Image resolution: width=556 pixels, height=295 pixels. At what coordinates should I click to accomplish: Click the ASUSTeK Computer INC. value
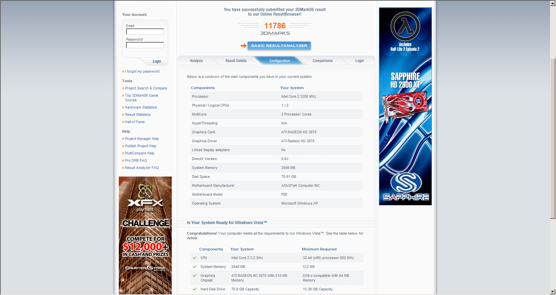pos(301,185)
